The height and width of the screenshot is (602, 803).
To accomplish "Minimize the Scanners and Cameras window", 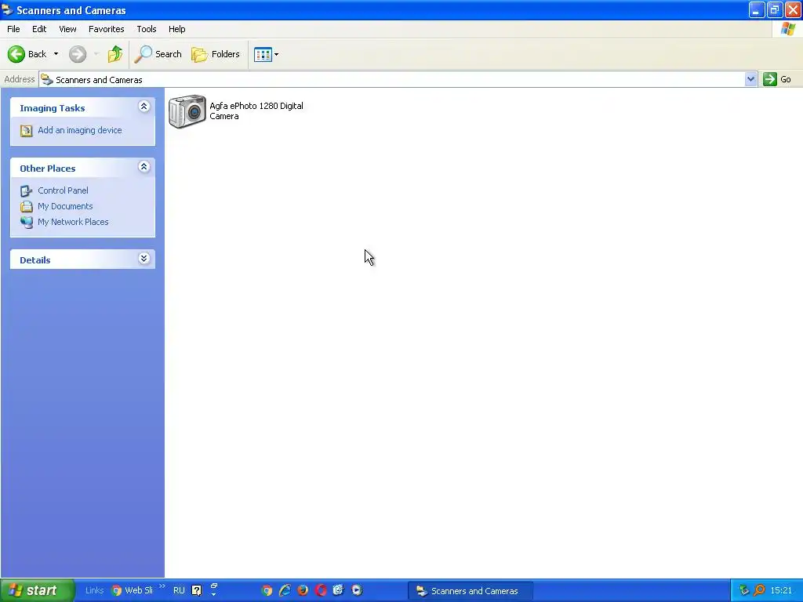I will [x=757, y=9].
